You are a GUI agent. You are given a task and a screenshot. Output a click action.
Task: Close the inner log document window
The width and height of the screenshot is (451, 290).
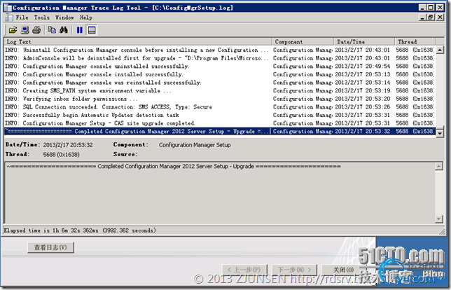point(440,18)
